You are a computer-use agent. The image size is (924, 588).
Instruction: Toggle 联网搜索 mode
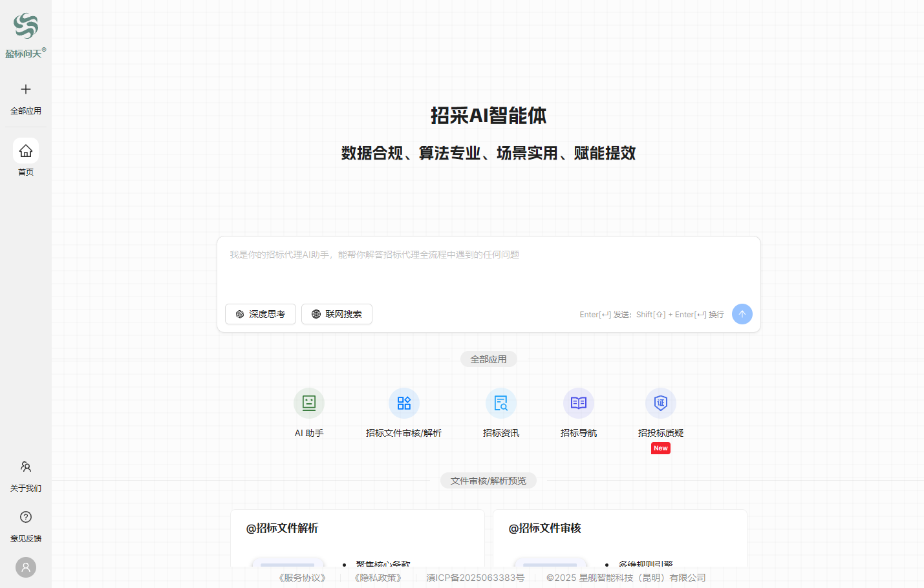tap(337, 314)
